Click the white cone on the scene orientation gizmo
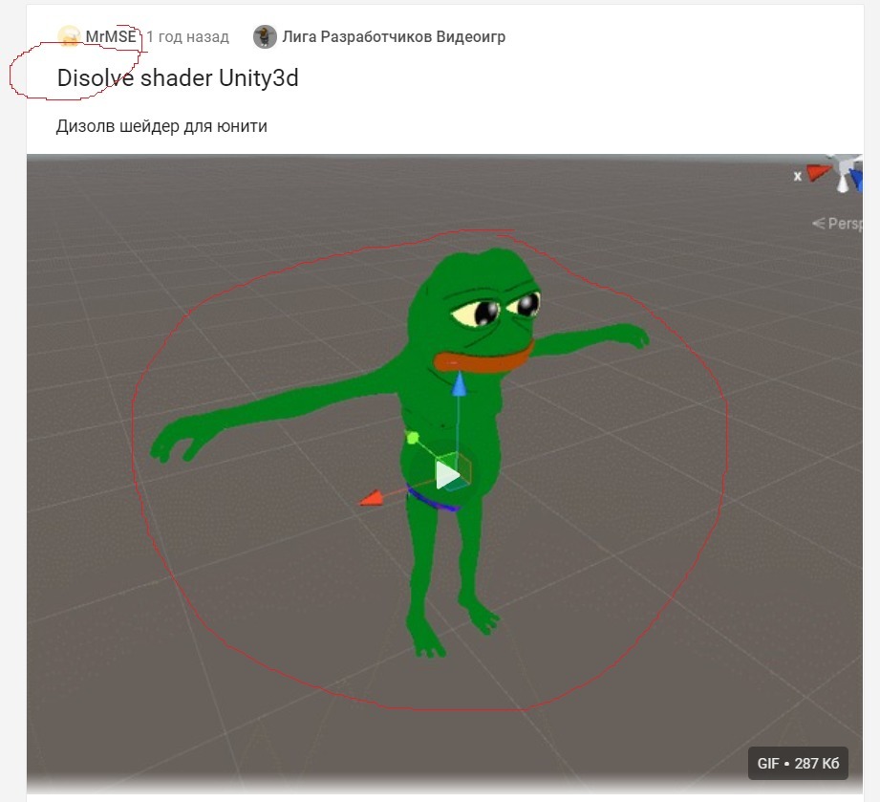 [843, 184]
